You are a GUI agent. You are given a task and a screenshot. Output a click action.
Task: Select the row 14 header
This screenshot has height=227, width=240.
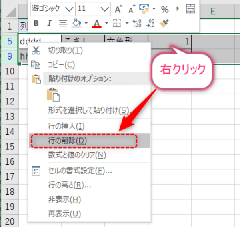pos(10,131)
